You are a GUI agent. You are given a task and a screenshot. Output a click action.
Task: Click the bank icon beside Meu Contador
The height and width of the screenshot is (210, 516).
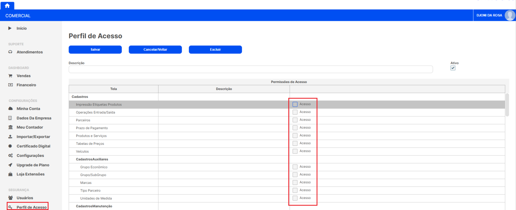click(10, 127)
